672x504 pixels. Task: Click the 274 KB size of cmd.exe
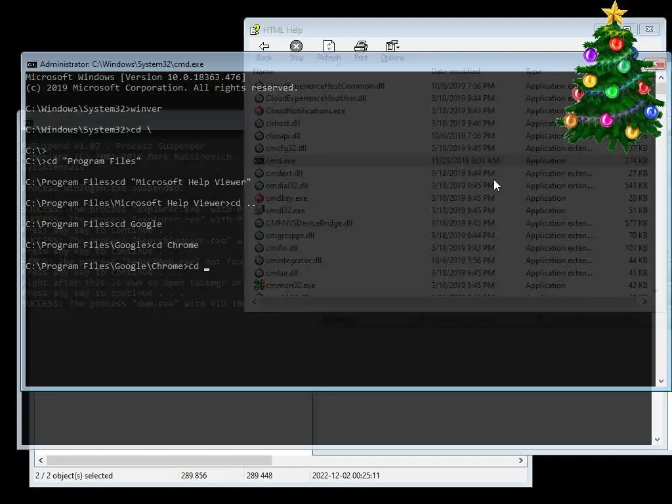[636, 161]
